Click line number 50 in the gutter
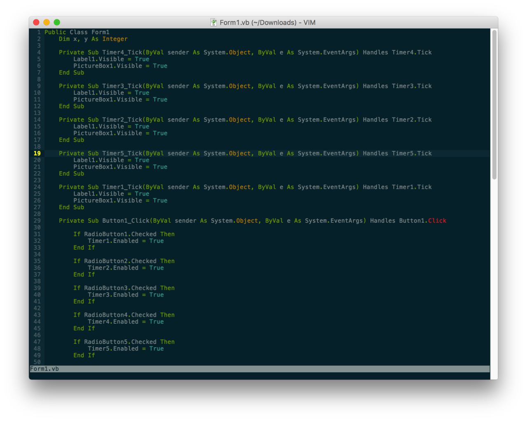527x421 pixels. click(37, 362)
